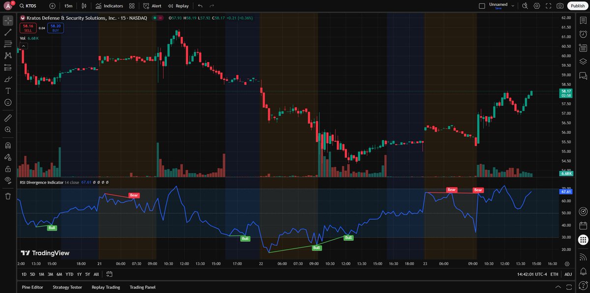Image resolution: width=590 pixels, height=293 pixels.
Task: Toggle ETH extended hours session
Action: point(554,274)
